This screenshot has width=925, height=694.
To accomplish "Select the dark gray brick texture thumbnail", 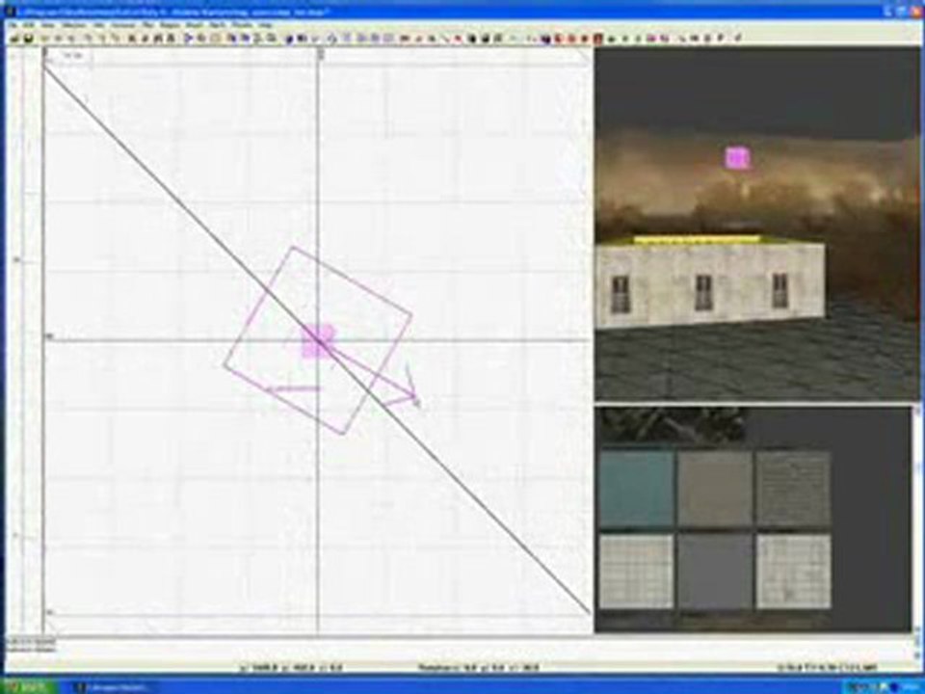I will (x=793, y=489).
